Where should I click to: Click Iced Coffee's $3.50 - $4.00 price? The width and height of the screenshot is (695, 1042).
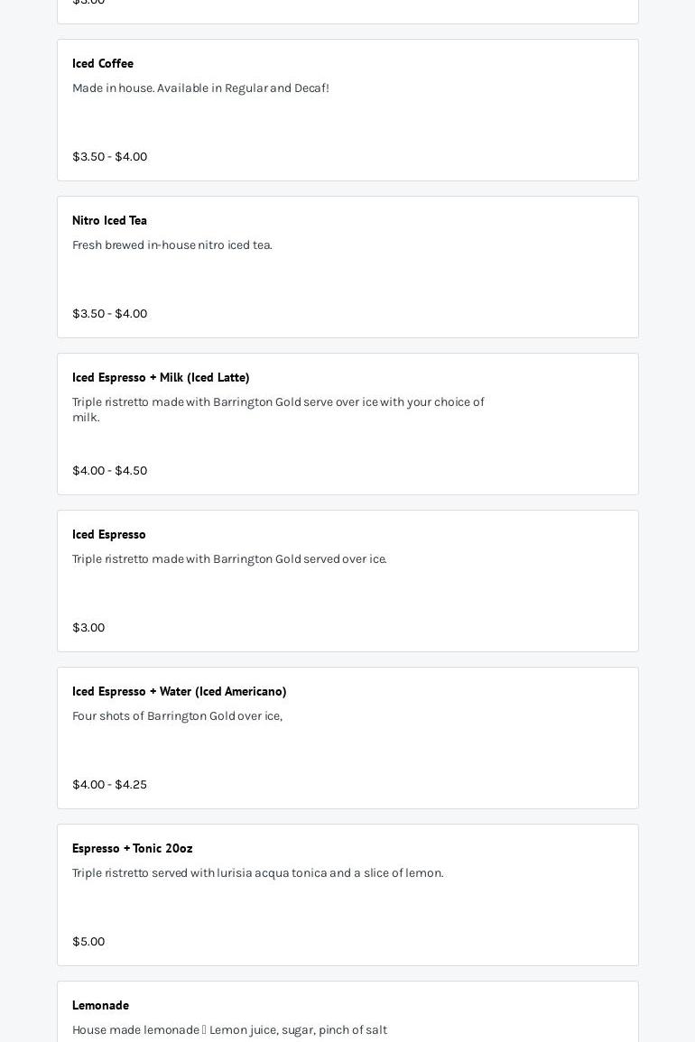point(109,156)
